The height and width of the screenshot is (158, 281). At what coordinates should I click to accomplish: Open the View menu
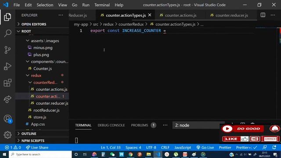tap(62, 5)
